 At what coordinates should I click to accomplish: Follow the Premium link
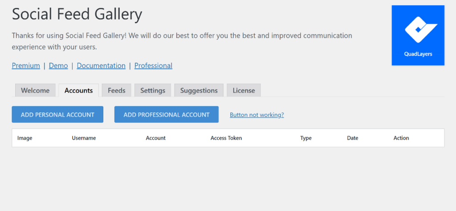(x=26, y=66)
